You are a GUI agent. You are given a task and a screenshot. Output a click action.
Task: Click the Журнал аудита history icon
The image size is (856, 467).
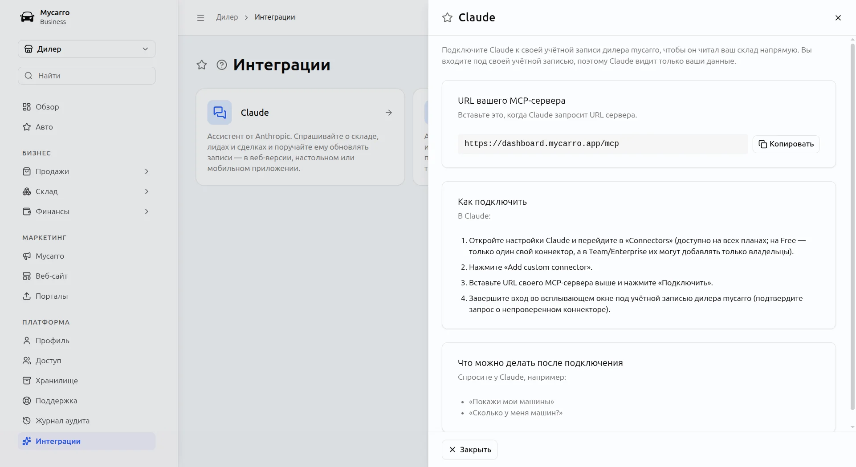click(27, 421)
